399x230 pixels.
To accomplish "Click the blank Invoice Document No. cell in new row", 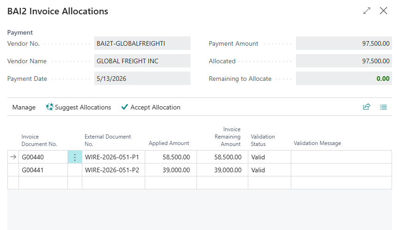I will (43, 183).
